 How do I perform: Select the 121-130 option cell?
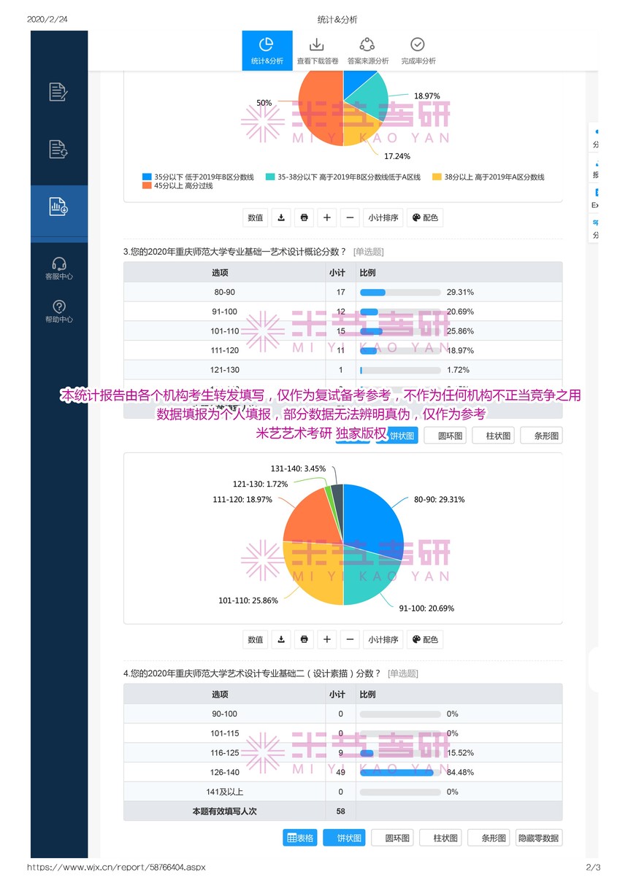pyautogui.click(x=225, y=370)
